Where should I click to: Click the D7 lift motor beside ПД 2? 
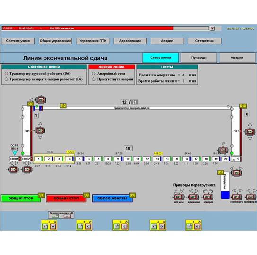[x=249, y=132]
